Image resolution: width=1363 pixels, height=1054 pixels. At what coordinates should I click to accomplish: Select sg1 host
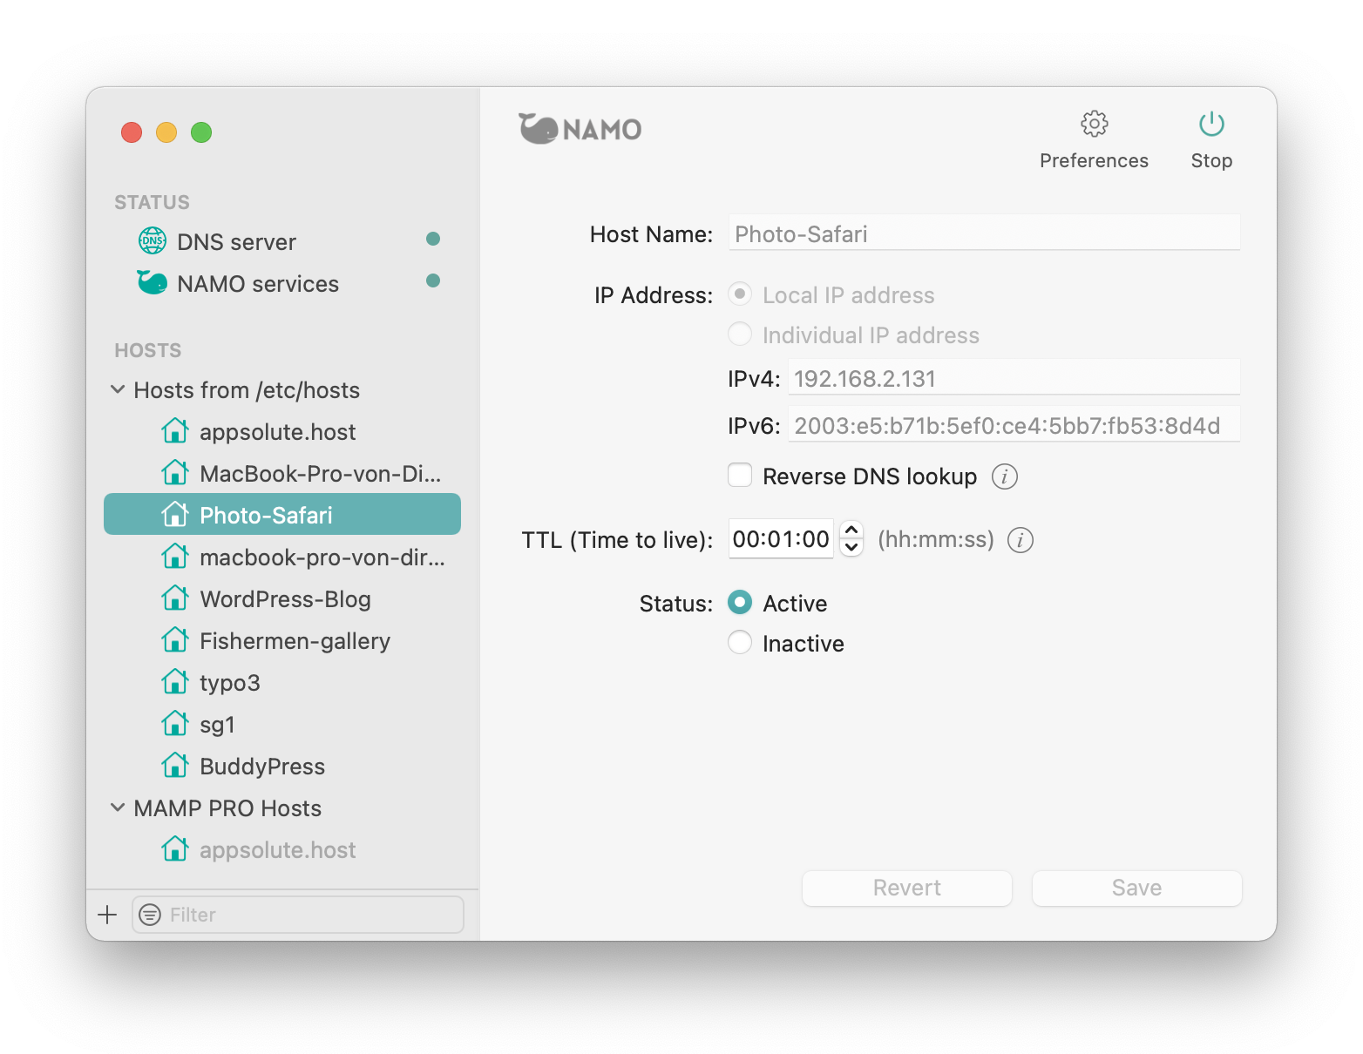click(282, 724)
